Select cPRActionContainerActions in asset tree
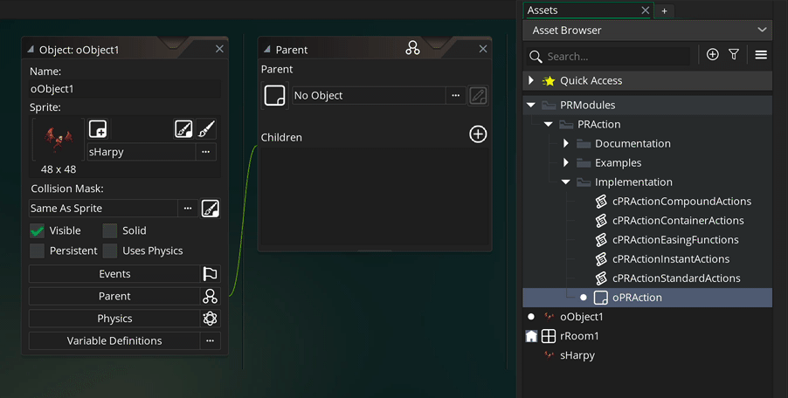This screenshot has height=398, width=788. (x=678, y=220)
